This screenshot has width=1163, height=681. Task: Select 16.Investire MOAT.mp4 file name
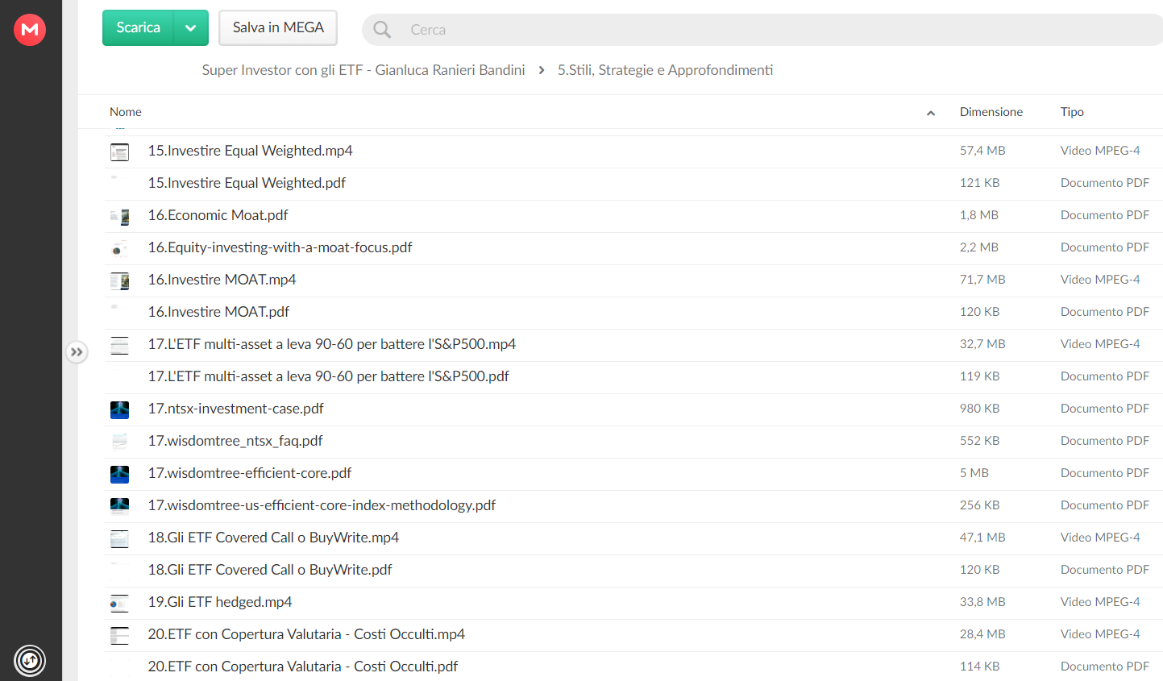[x=222, y=280]
